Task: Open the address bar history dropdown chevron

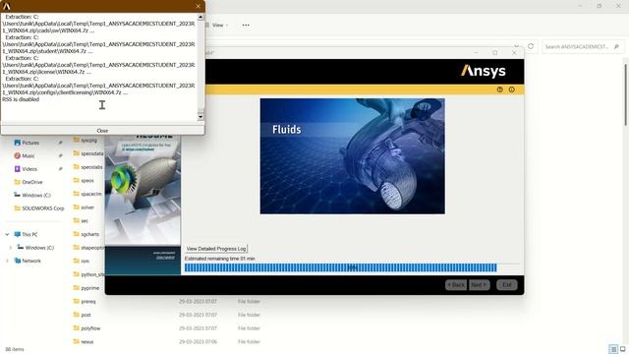Action: coord(517,46)
